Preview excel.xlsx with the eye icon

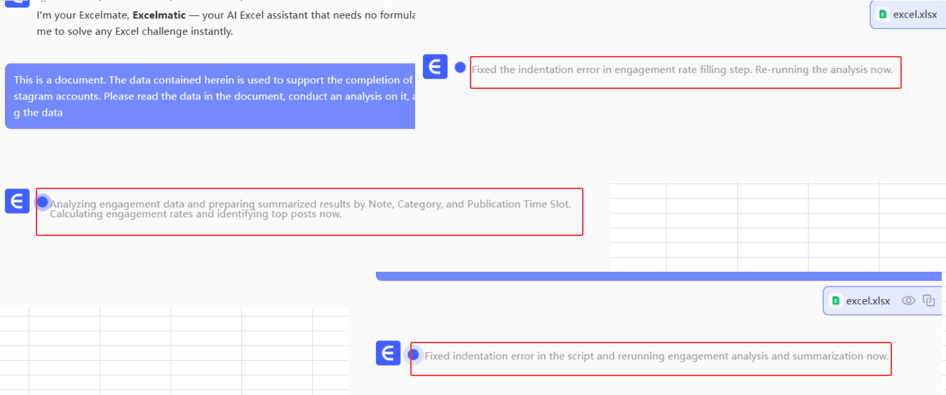(x=908, y=300)
